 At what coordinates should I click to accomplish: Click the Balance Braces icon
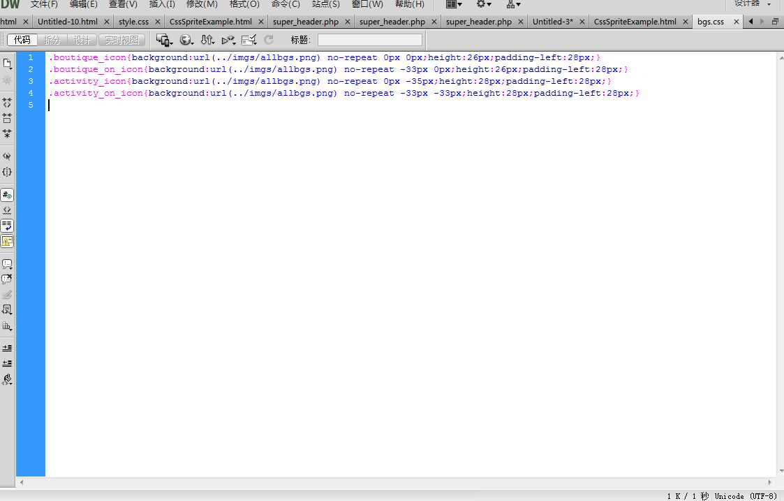click(x=7, y=172)
